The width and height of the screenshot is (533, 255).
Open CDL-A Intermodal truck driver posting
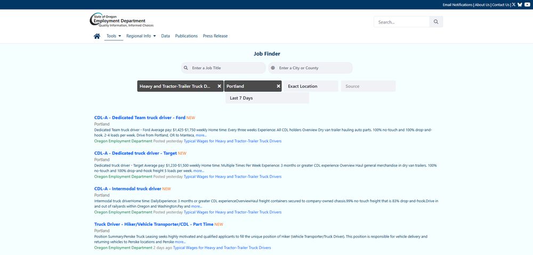click(128, 189)
